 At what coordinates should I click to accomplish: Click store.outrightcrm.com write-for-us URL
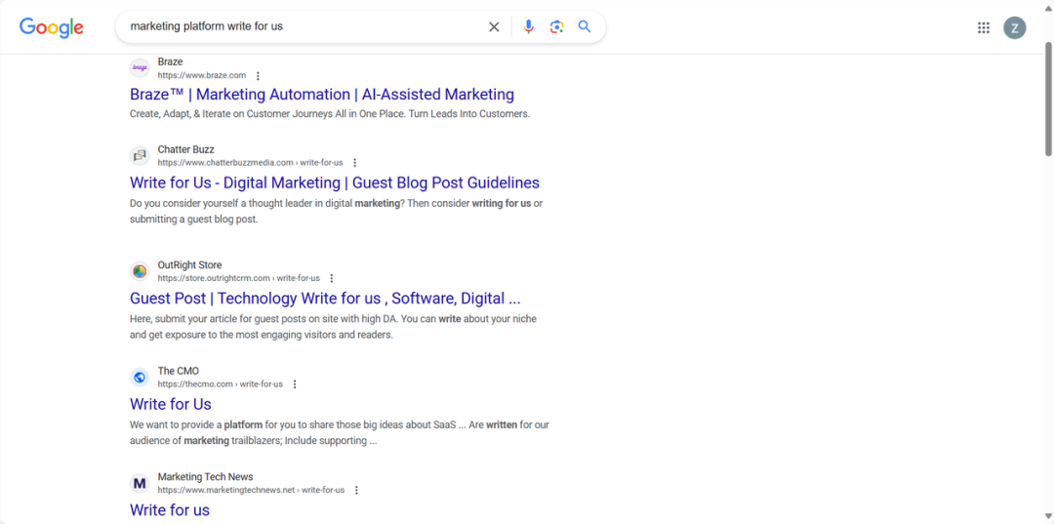tap(239, 278)
